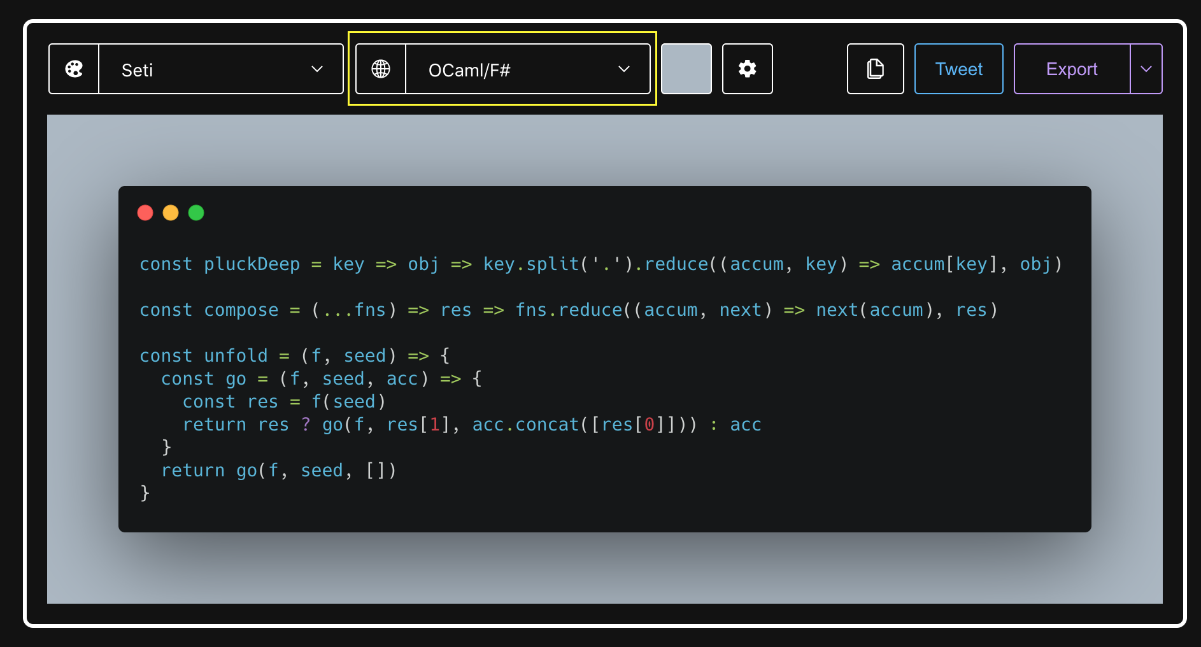This screenshot has height=647, width=1201.
Task: Click the Export button
Action: click(x=1072, y=69)
